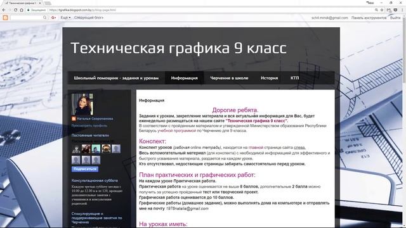Open the author's profile photo
Screen dimensions: 406x228
82,104
